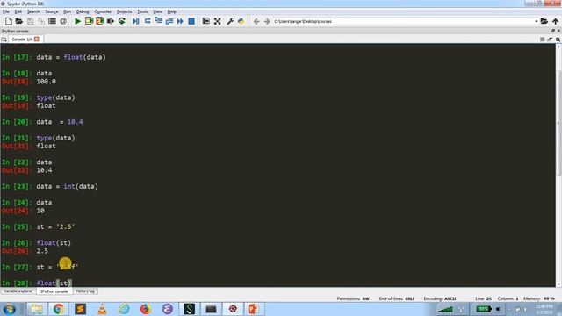Run file with the green play icon
Viewport: 562px width, 316px height.
[77, 21]
